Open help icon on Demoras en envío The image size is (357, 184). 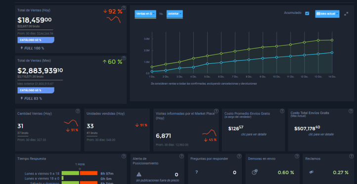tap(297, 156)
